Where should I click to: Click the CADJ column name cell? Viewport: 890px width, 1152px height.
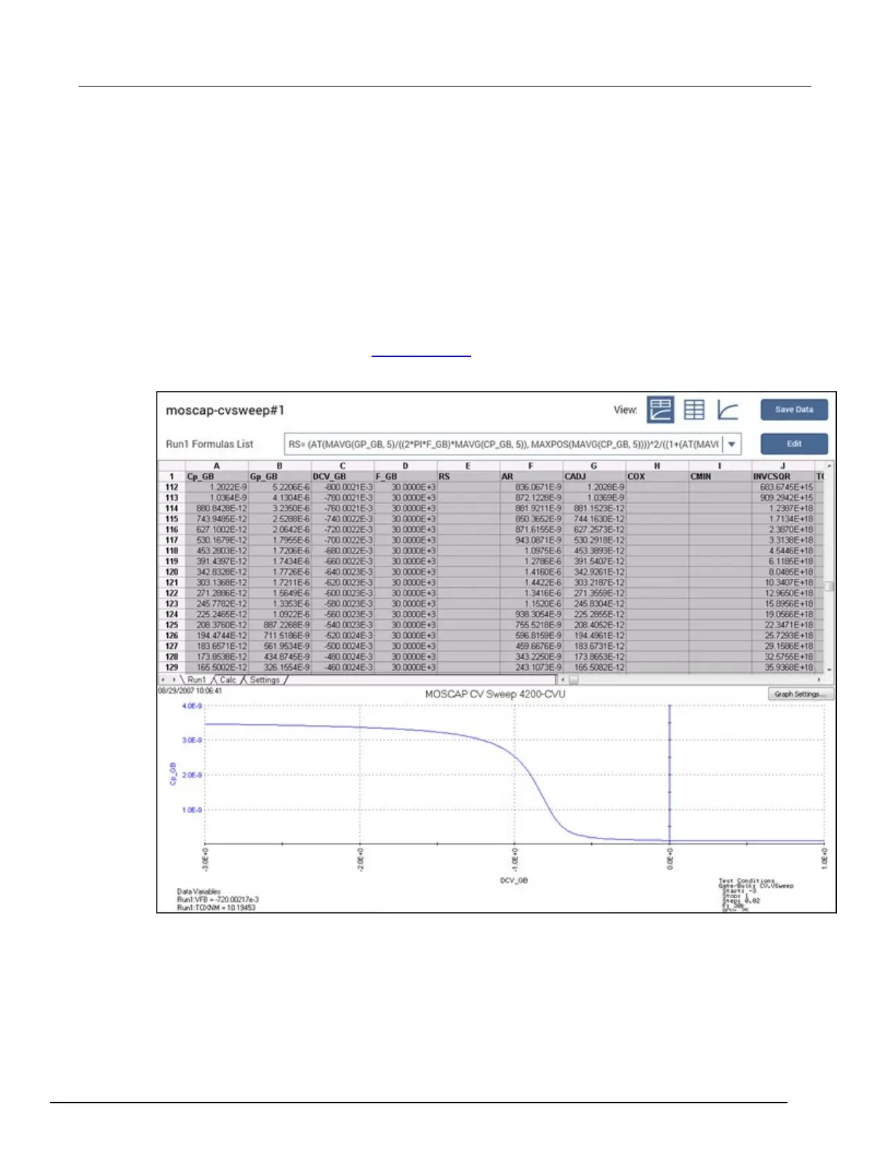pos(593,477)
